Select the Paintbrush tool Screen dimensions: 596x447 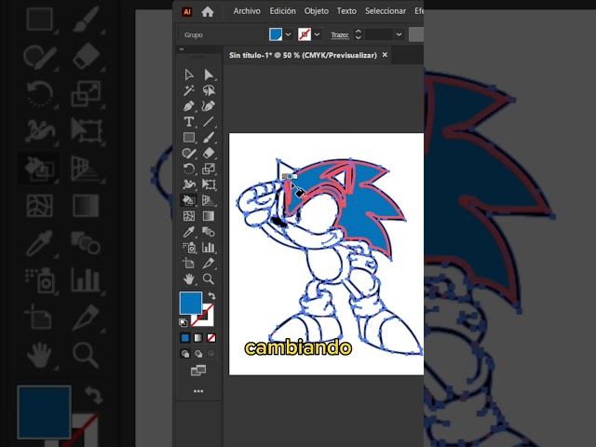point(209,137)
